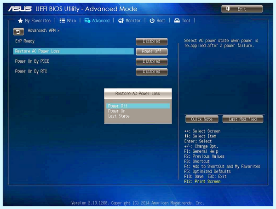
Task: Select the Power On By PCIE label
Action: tap(32, 61)
